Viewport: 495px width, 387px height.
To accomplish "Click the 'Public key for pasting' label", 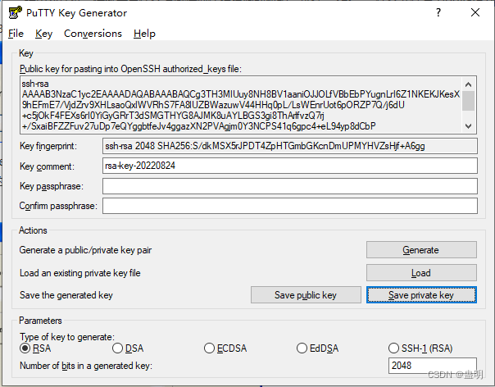I will coord(130,69).
